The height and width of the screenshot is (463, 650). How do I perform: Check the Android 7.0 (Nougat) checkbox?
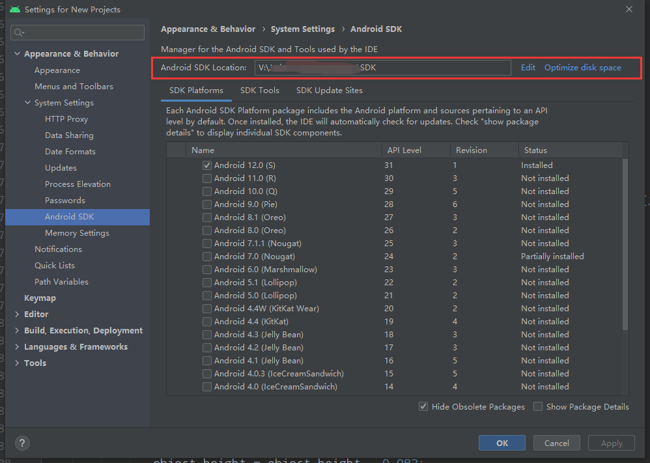[207, 257]
